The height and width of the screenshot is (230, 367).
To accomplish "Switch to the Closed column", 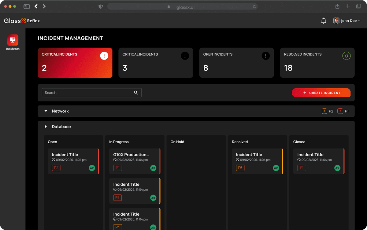I will coord(299,142).
